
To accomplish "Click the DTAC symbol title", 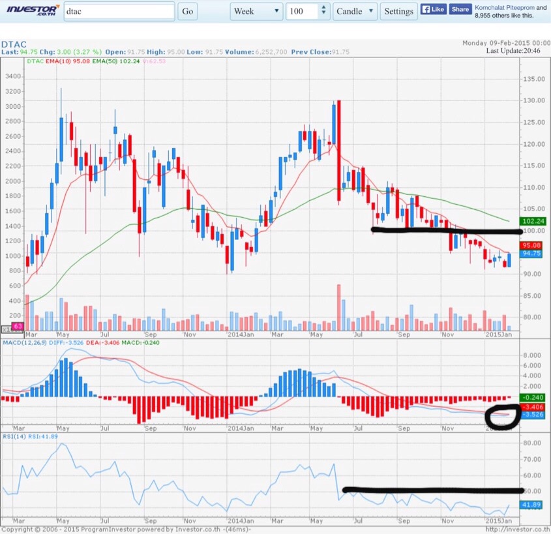I will coord(14,44).
